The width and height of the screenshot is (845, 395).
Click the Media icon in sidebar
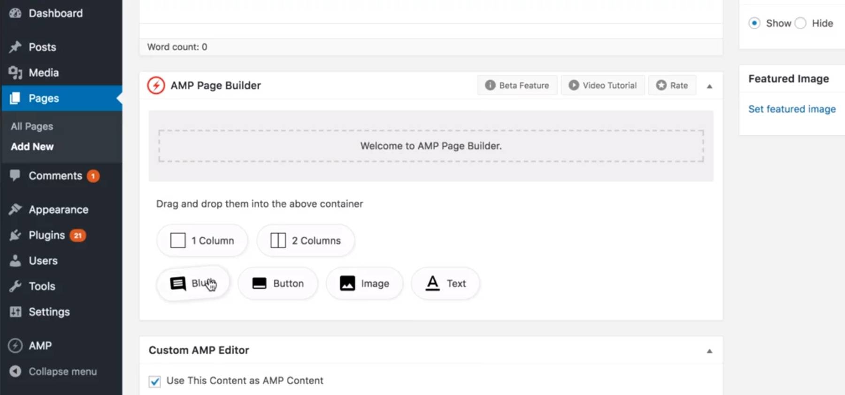[x=15, y=73]
